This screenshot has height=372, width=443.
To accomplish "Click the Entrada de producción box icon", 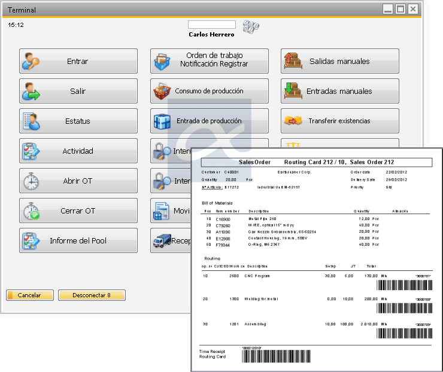I will pos(162,121).
